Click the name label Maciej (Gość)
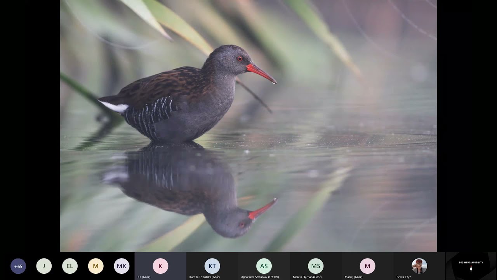497x280 pixels. click(x=353, y=277)
